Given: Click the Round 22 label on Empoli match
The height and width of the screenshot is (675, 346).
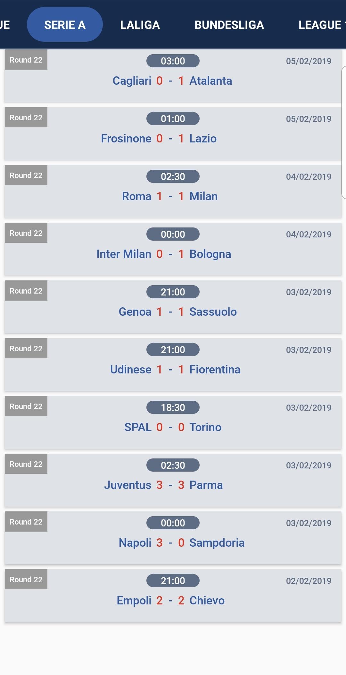Looking at the screenshot, I should pos(26,579).
